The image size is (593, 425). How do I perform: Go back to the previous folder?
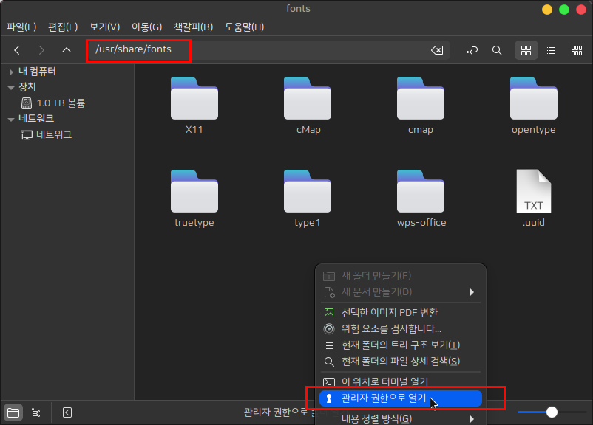(x=17, y=50)
